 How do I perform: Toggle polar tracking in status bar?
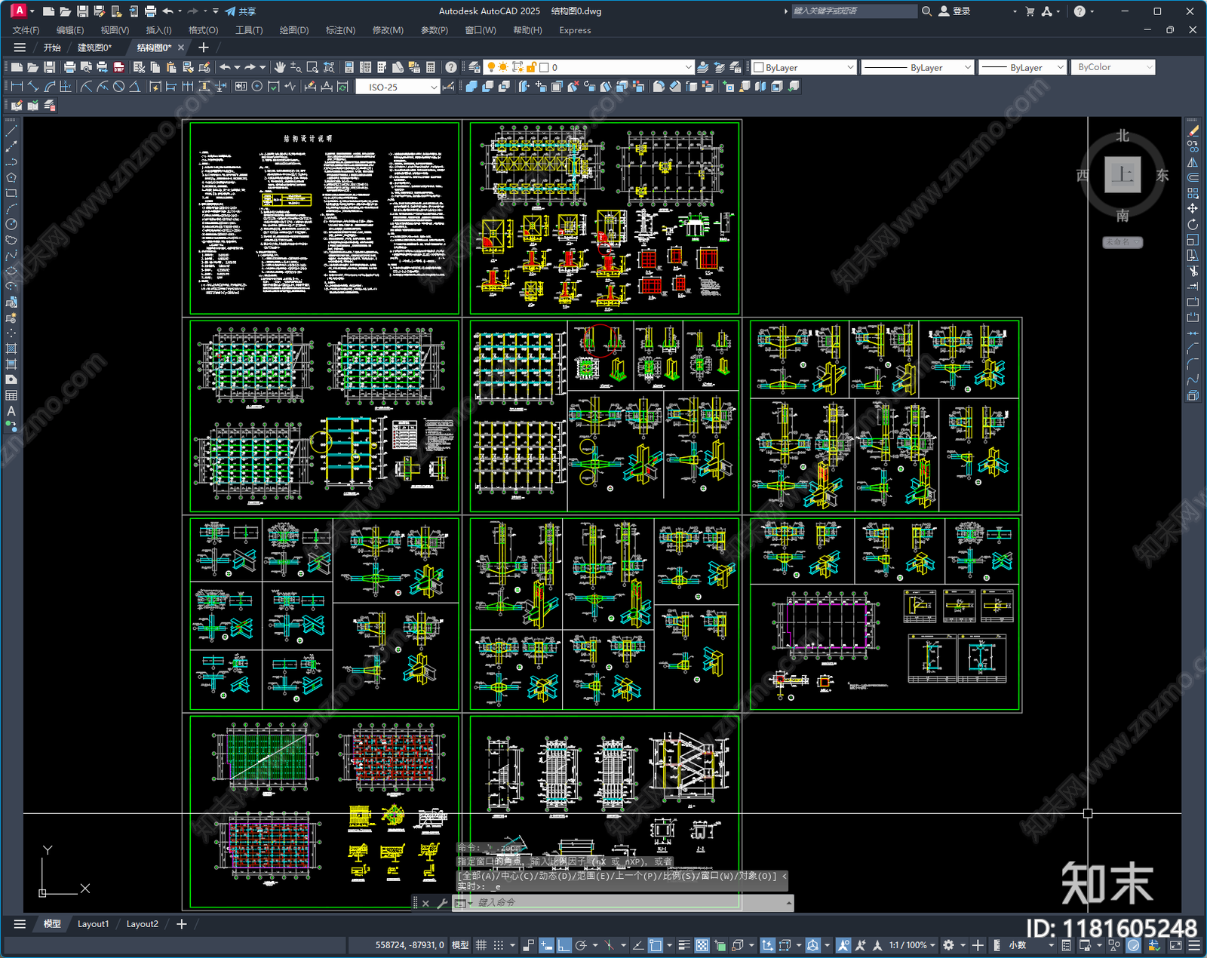click(x=581, y=945)
